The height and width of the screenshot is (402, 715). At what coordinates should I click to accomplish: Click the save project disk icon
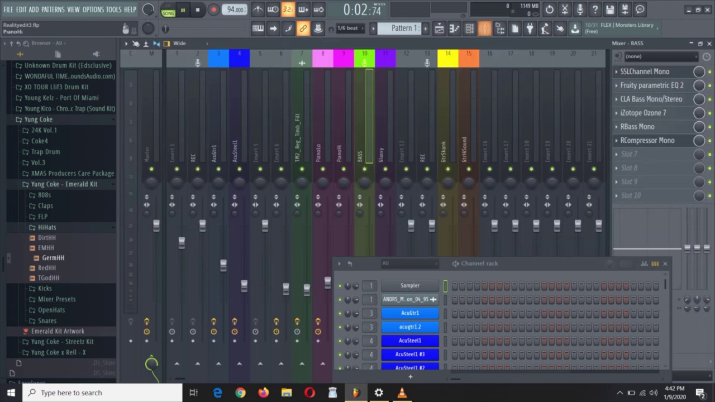[x=610, y=9]
